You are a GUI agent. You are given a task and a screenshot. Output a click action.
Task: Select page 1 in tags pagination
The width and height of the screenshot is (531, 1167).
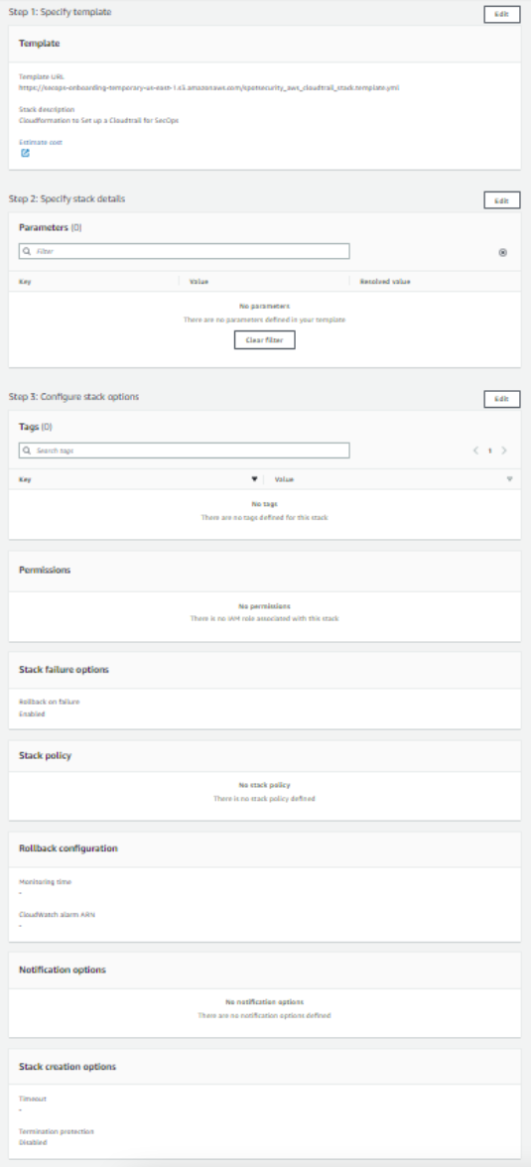490,451
